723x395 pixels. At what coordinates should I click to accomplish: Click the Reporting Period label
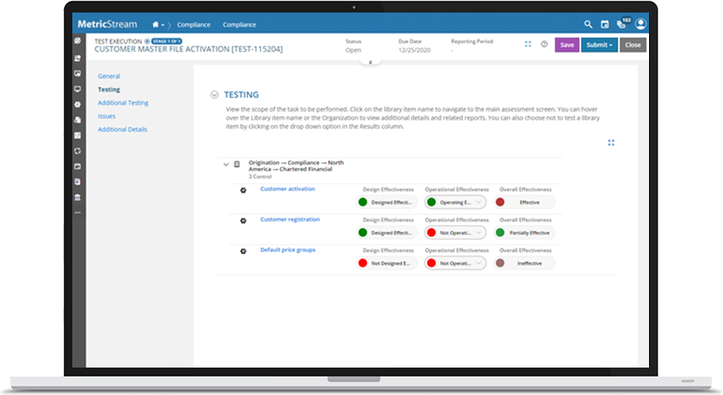[472, 41]
